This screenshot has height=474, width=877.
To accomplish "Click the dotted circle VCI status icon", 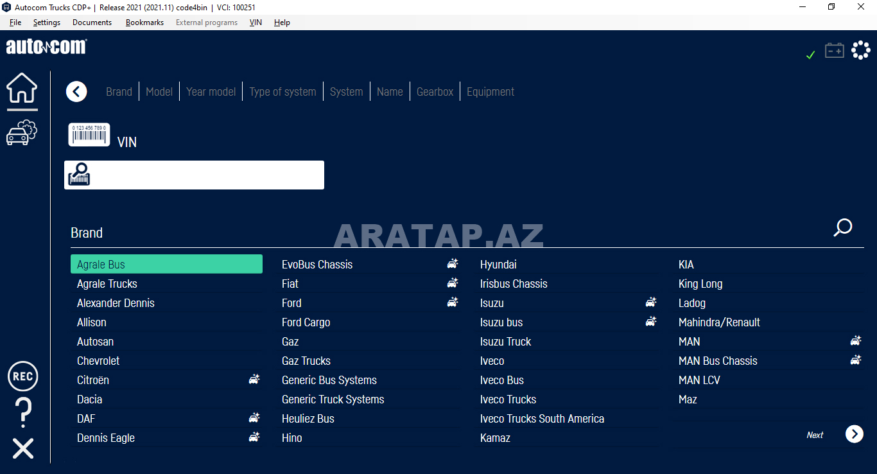I will [860, 50].
